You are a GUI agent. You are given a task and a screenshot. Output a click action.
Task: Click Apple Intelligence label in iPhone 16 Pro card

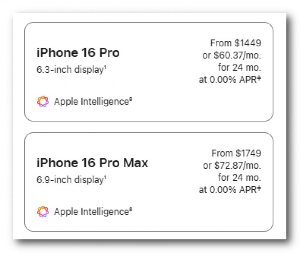pos(91,102)
